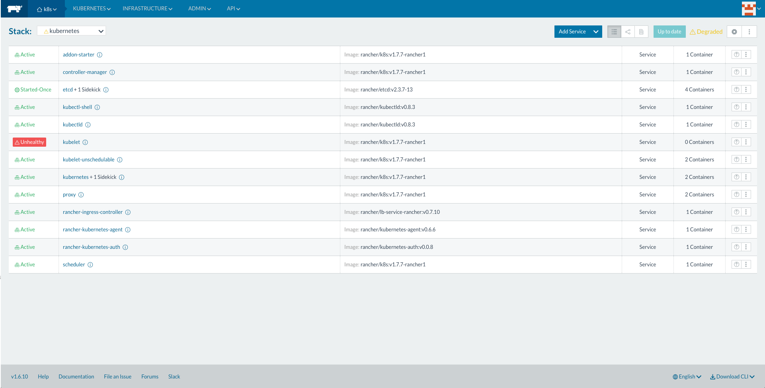Open the user avatar menu
The height and width of the screenshot is (388, 765).
click(751, 9)
